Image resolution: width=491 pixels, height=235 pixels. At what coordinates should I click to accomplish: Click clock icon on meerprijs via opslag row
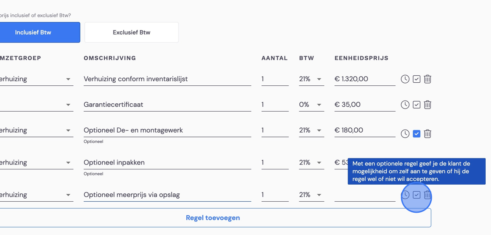[x=405, y=195]
